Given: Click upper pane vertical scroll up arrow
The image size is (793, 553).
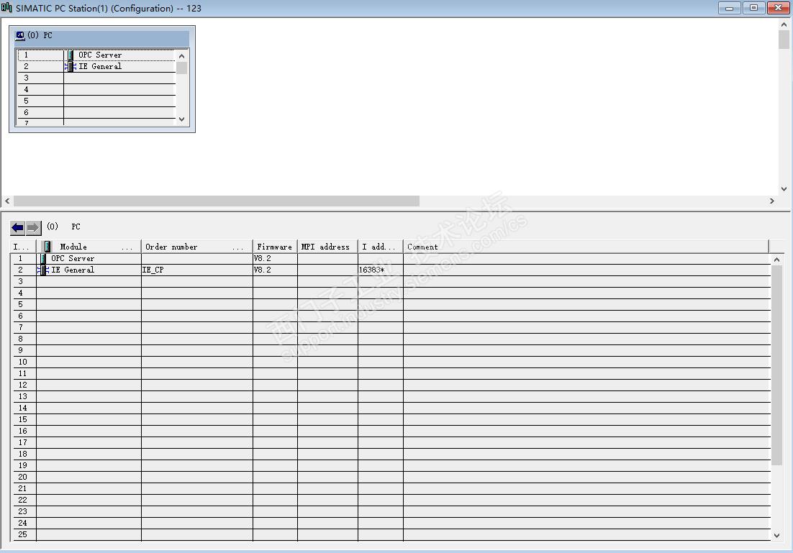Looking at the screenshot, I should click(x=784, y=24).
